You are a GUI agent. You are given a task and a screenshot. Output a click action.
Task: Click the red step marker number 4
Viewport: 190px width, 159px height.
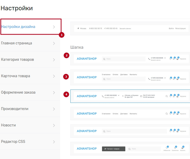click(66, 94)
